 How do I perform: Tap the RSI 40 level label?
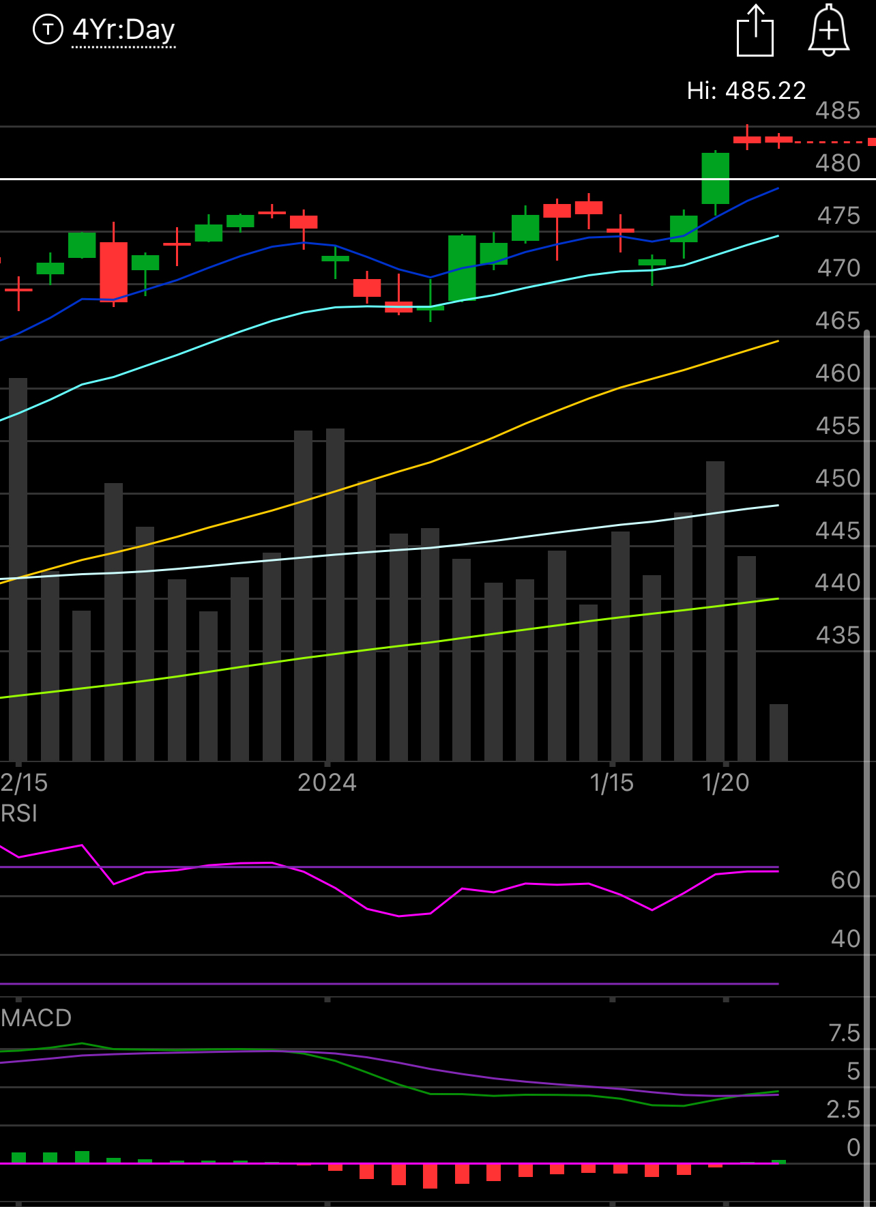[846, 938]
